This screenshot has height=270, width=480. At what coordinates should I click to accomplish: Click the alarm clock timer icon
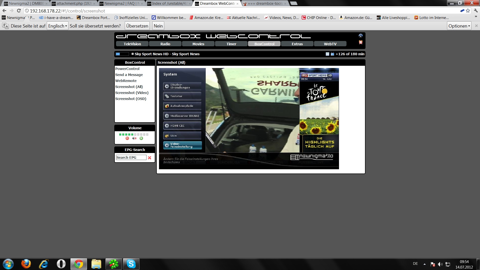360,42
